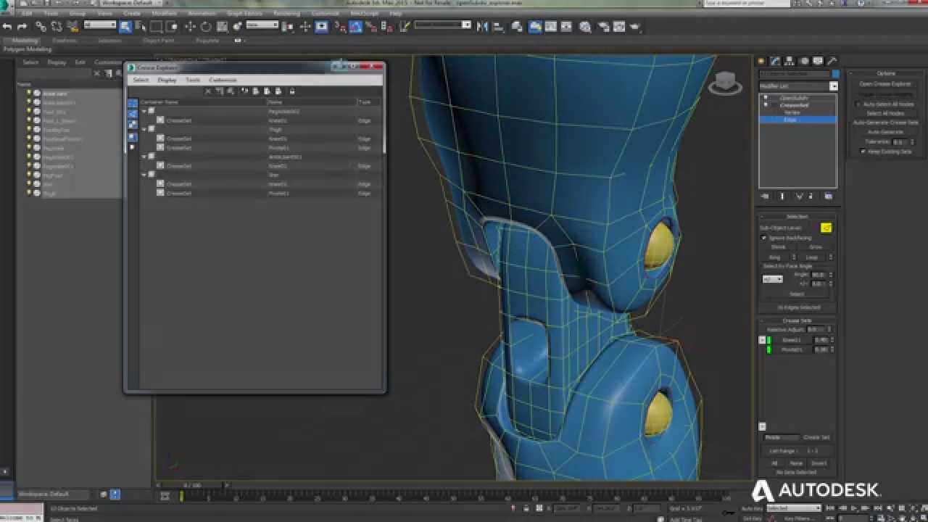
Task: Click the X clear-filter icon in Crease Explorer
Action: (x=208, y=91)
